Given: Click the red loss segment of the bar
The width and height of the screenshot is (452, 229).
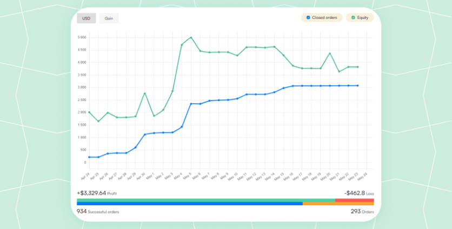Looking at the screenshot, I should [354, 200].
